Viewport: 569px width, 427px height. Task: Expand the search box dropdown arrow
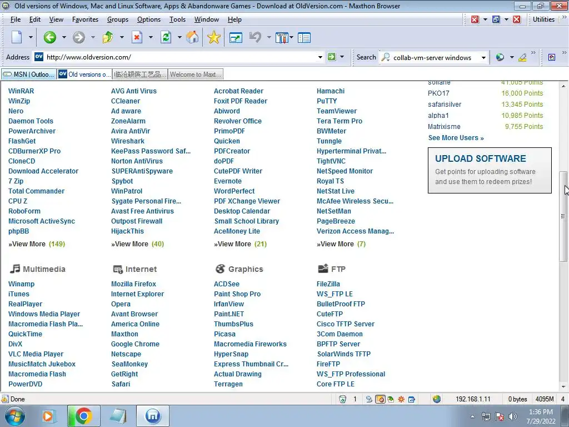click(483, 57)
